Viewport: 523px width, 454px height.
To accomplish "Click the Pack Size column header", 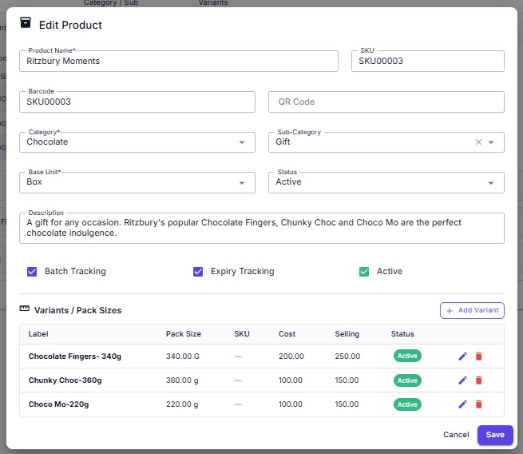I will click(184, 334).
